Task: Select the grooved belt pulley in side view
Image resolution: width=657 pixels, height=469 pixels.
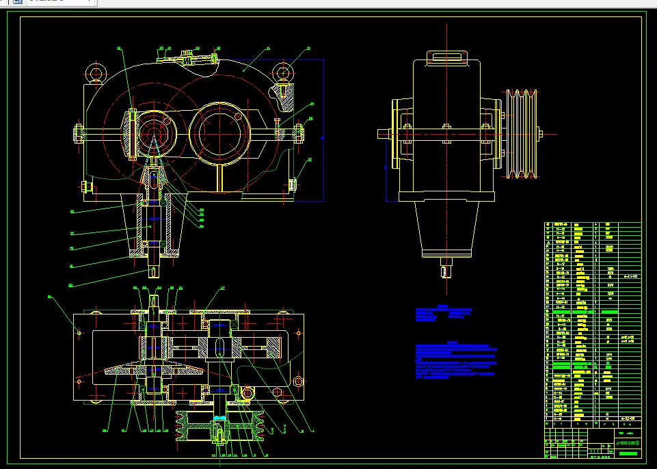Action: coord(522,134)
